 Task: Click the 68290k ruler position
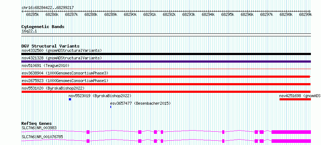[130, 14]
